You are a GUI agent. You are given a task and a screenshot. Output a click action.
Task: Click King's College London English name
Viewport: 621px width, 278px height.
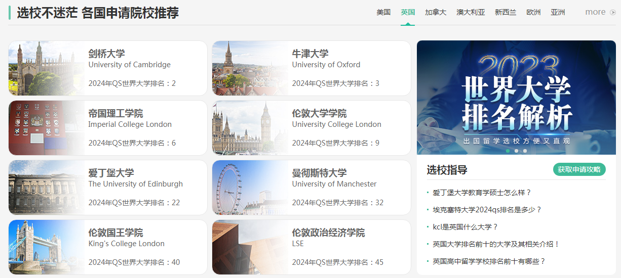126,244
